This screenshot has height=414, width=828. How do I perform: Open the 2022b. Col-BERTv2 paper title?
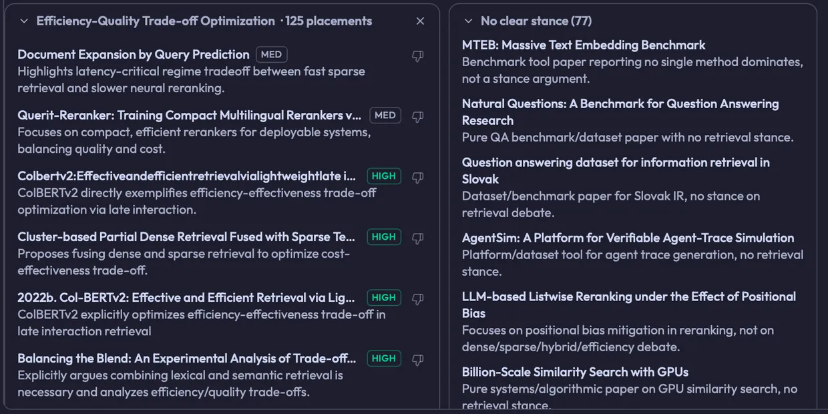[x=187, y=298]
